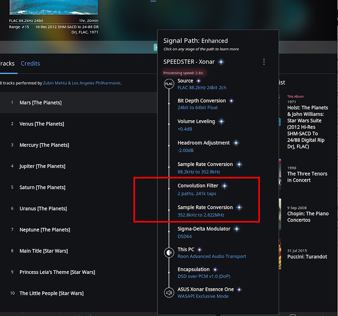
Task: Click the star icon next to SPEEDSTER - Xonar
Action: [221, 62]
